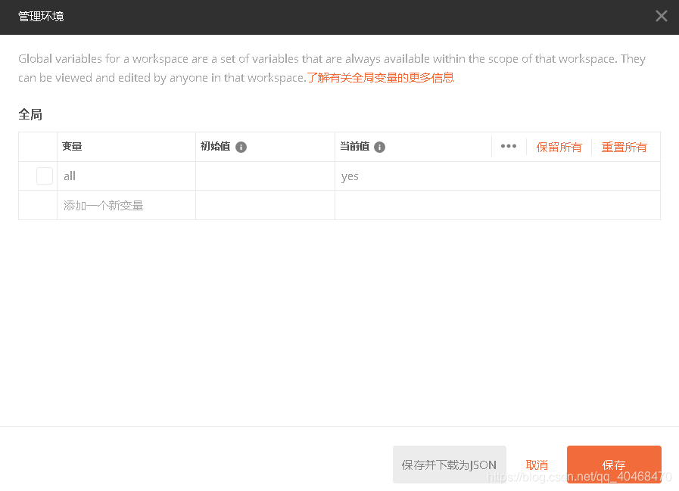Click the three-dot options icon in table header
Screen dimensions: 679x491
tap(508, 147)
